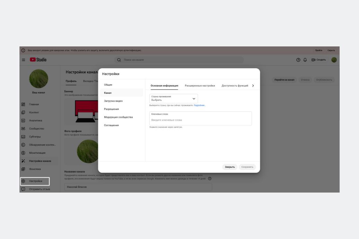The width and height of the screenshot is (359, 239).
Task: Follow the Подробнее link
Action: tap(200, 105)
